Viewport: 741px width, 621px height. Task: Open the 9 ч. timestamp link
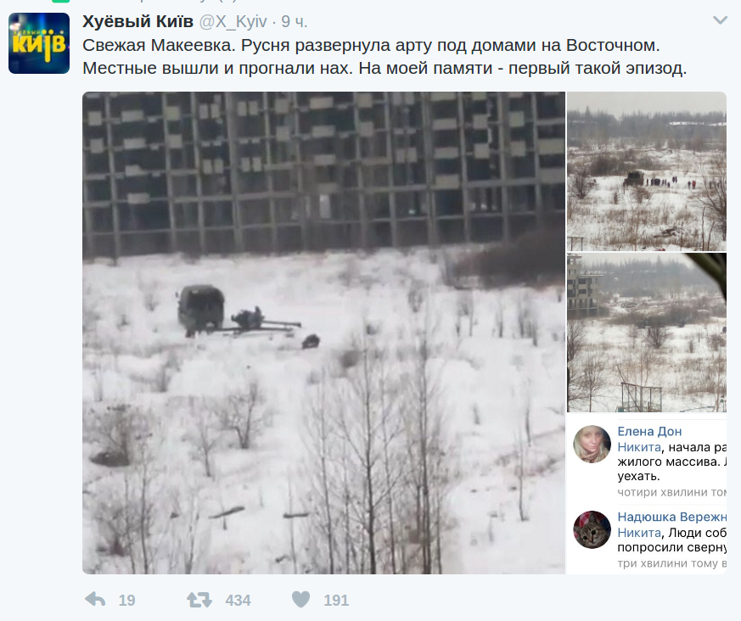[295, 22]
